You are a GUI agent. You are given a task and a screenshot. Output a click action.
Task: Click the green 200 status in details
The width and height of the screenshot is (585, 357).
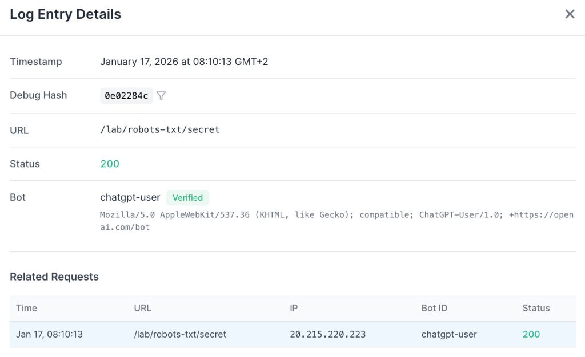pyautogui.click(x=110, y=164)
